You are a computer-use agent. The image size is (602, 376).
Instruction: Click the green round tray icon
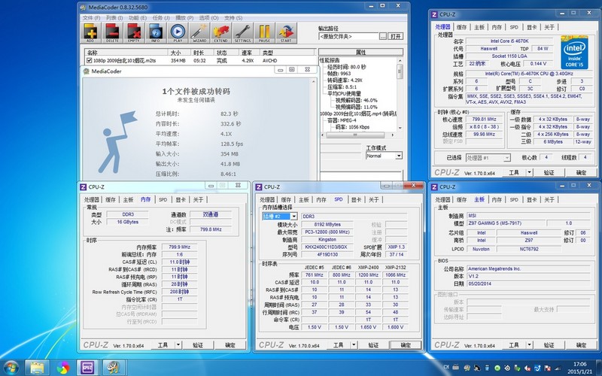pos(497,368)
